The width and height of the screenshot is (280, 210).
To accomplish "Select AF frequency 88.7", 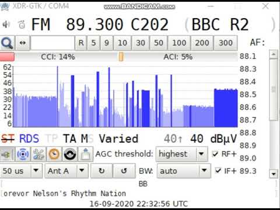I will (248, 120).
